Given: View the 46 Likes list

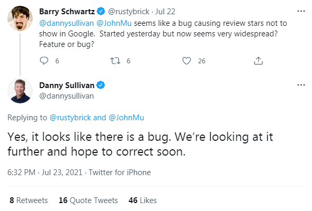Looking at the screenshot, I should point(143,200).
